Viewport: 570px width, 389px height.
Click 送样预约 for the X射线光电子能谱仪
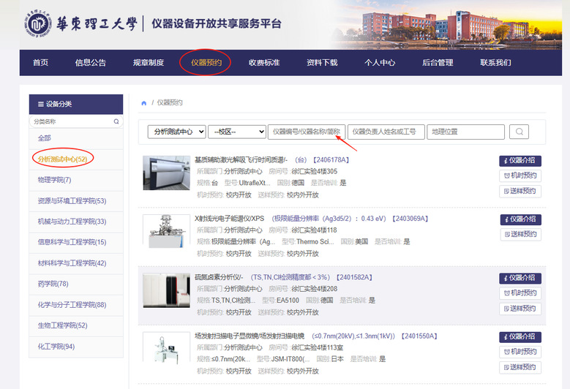click(x=520, y=235)
